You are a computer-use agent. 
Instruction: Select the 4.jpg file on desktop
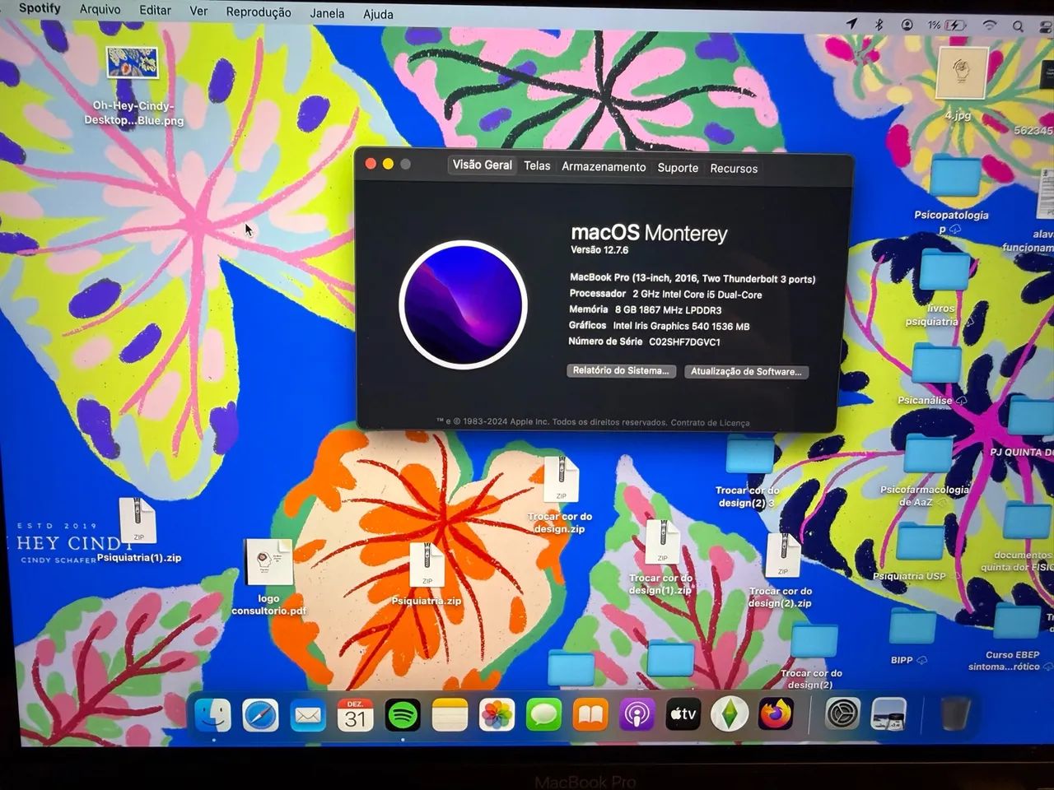[961, 73]
